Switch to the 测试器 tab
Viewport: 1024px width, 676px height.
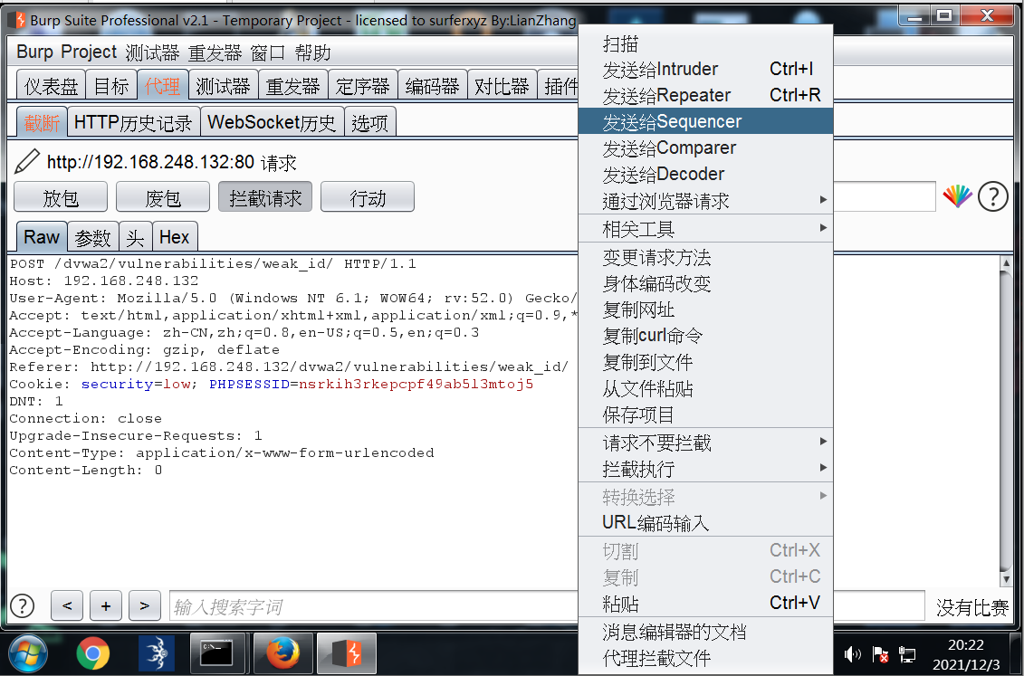(x=224, y=85)
